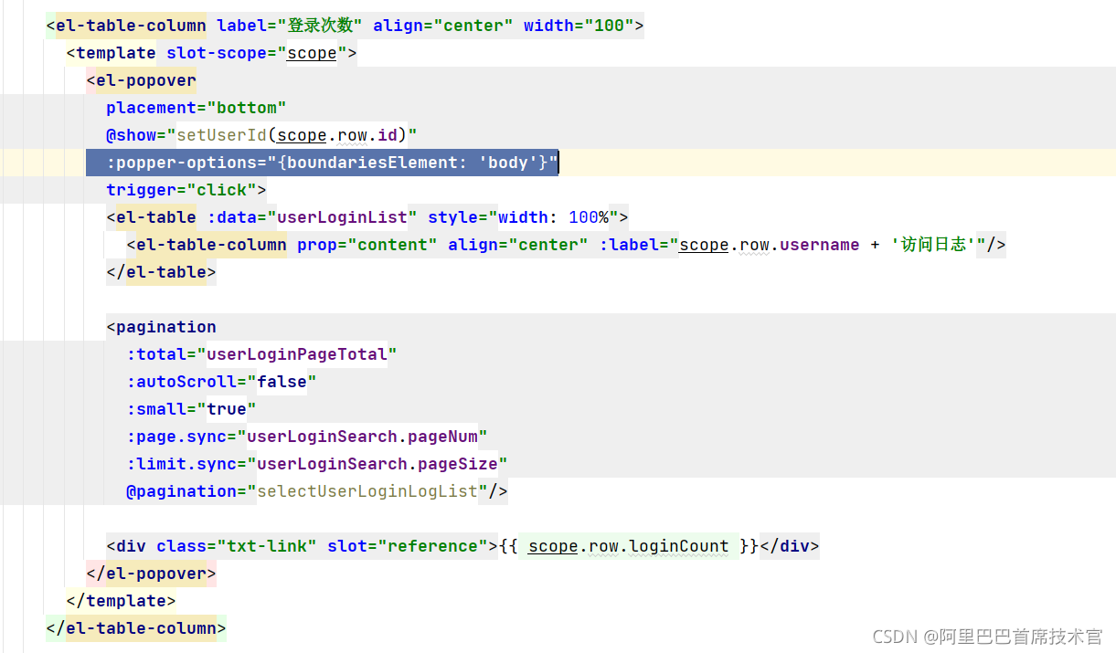Screen dimensions: 1116x653
Task: Click the closing </el-popover> tag
Action: 152,574
